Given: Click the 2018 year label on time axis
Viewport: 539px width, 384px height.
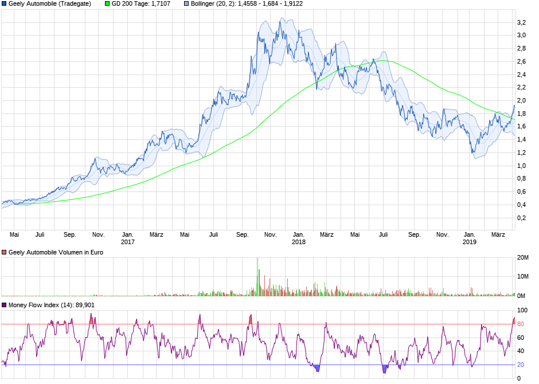Looking at the screenshot, I should (299, 242).
